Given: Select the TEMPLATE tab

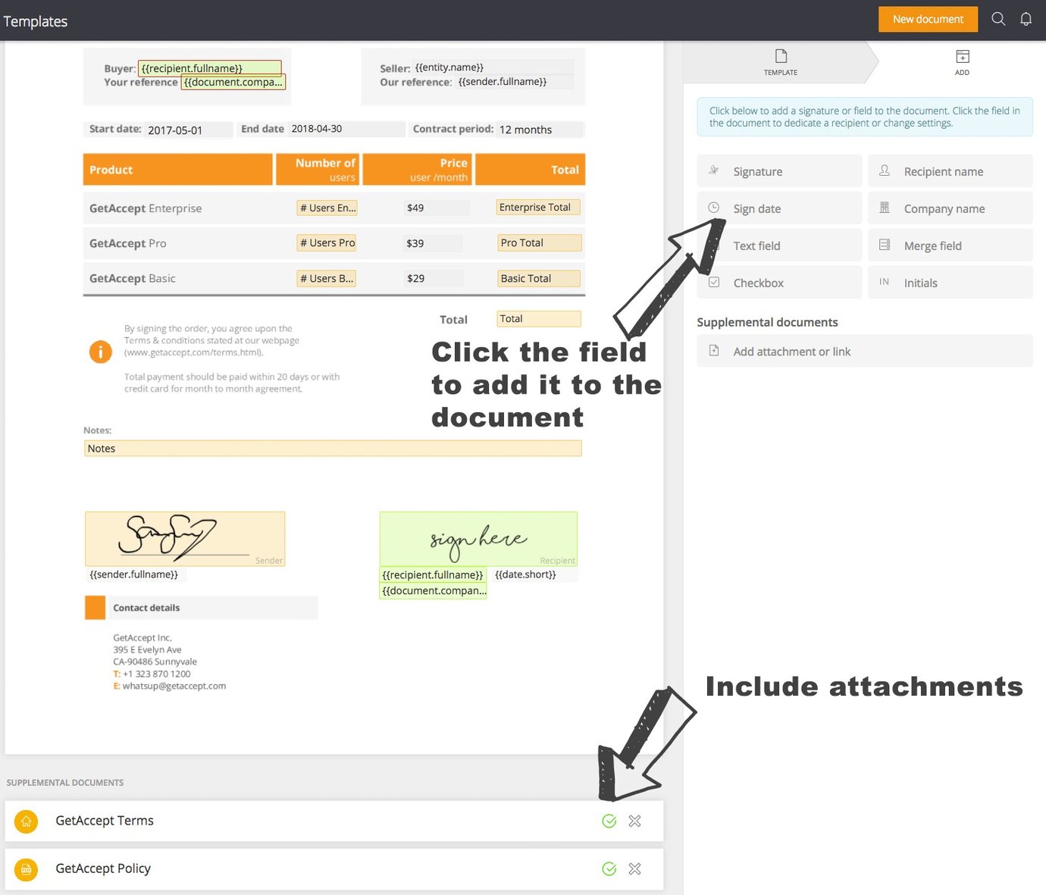Looking at the screenshot, I should click(780, 62).
